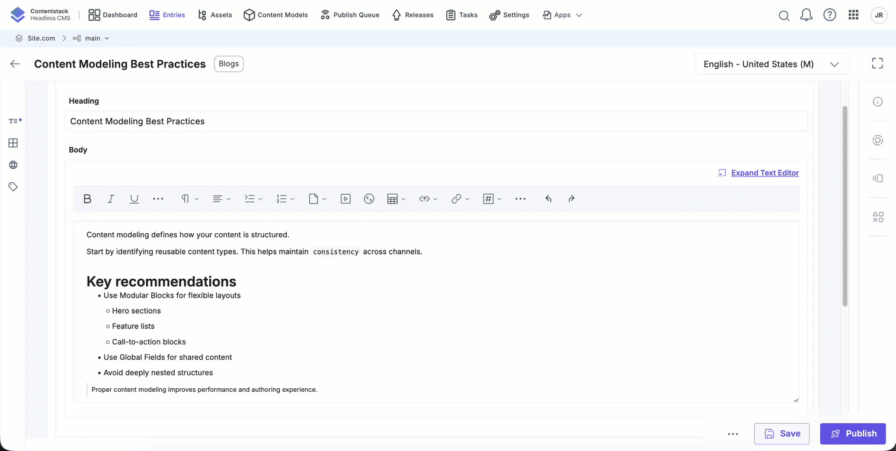Click the embed entry circular icon
The height and width of the screenshot is (451, 896).
click(369, 199)
